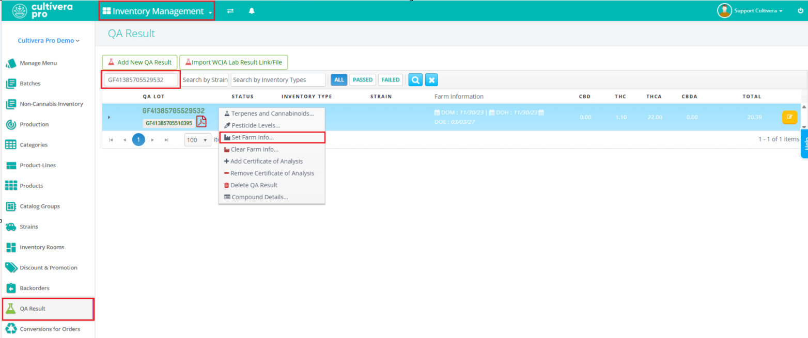Open the Search by Inventory Types selector
Screen dimensions: 808x338
click(278, 80)
